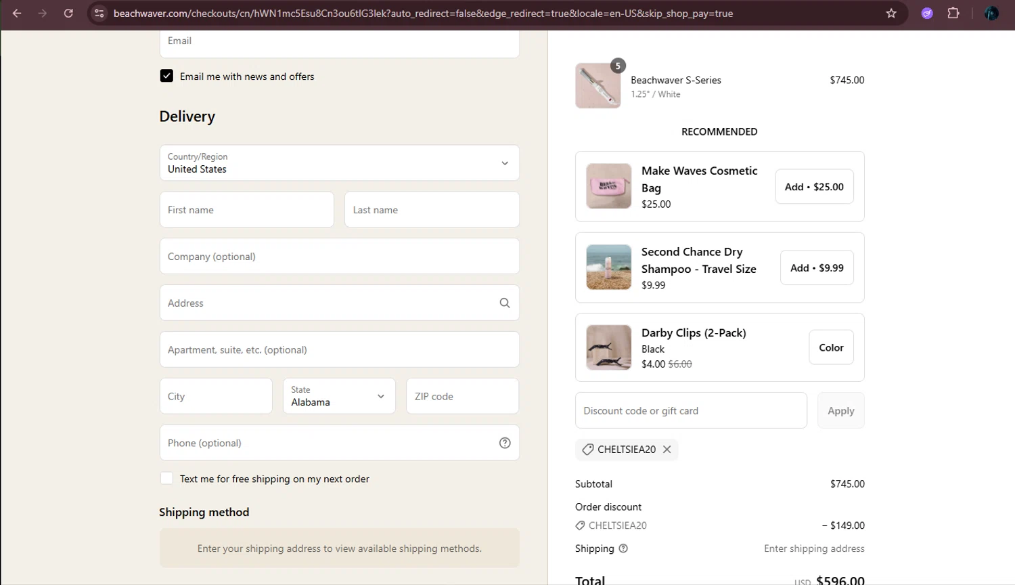Click the Last name field
This screenshot has height=585, width=1015.
coord(432,209)
